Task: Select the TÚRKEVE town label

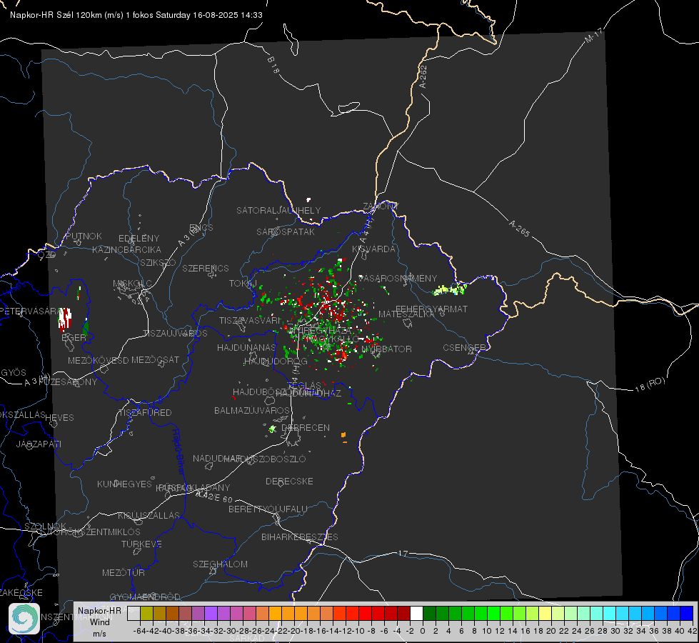Action: (x=141, y=544)
